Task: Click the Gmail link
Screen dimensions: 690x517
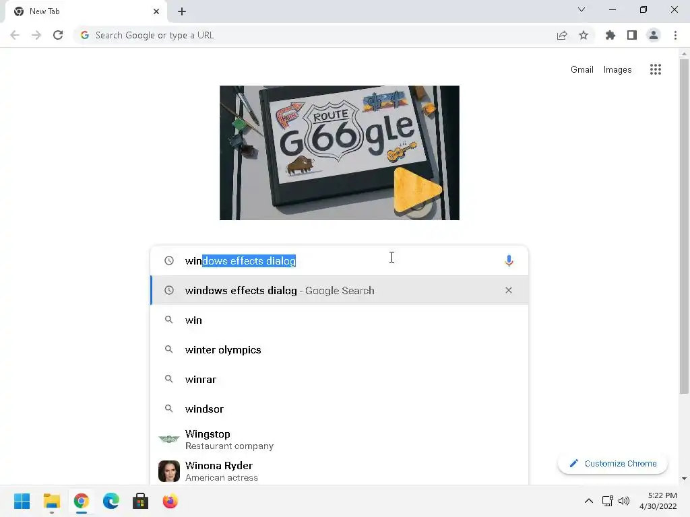Action: click(x=582, y=69)
